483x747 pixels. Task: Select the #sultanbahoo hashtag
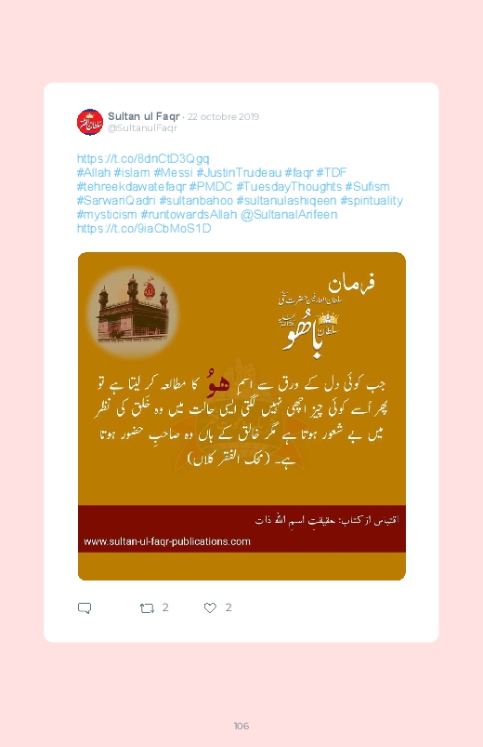click(196, 201)
